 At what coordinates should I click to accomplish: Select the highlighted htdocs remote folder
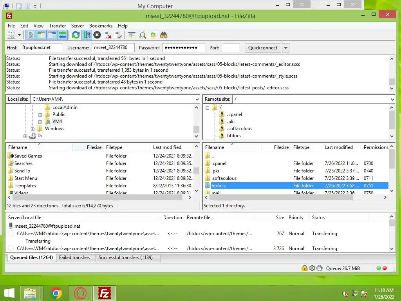(296, 185)
